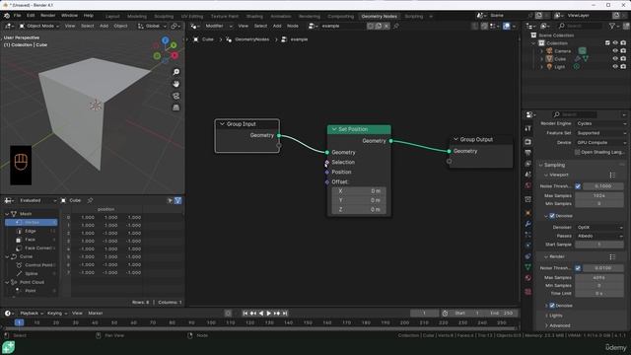Screen dimensions: 631x355
Task: Open Node menu in node editor
Action: pyautogui.click(x=293, y=26)
